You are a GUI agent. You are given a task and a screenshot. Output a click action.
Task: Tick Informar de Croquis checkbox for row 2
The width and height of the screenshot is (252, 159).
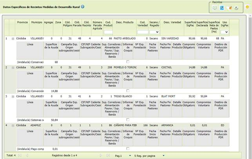pyautogui.click(x=128, y=91)
